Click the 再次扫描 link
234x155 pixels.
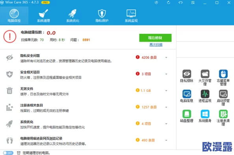click(x=156, y=45)
